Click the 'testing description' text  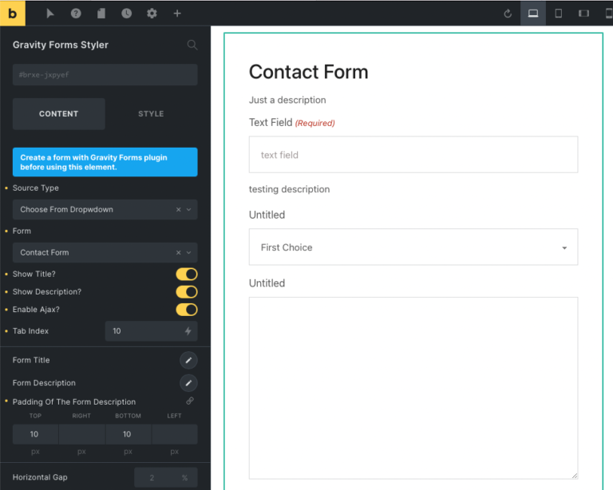(x=289, y=189)
